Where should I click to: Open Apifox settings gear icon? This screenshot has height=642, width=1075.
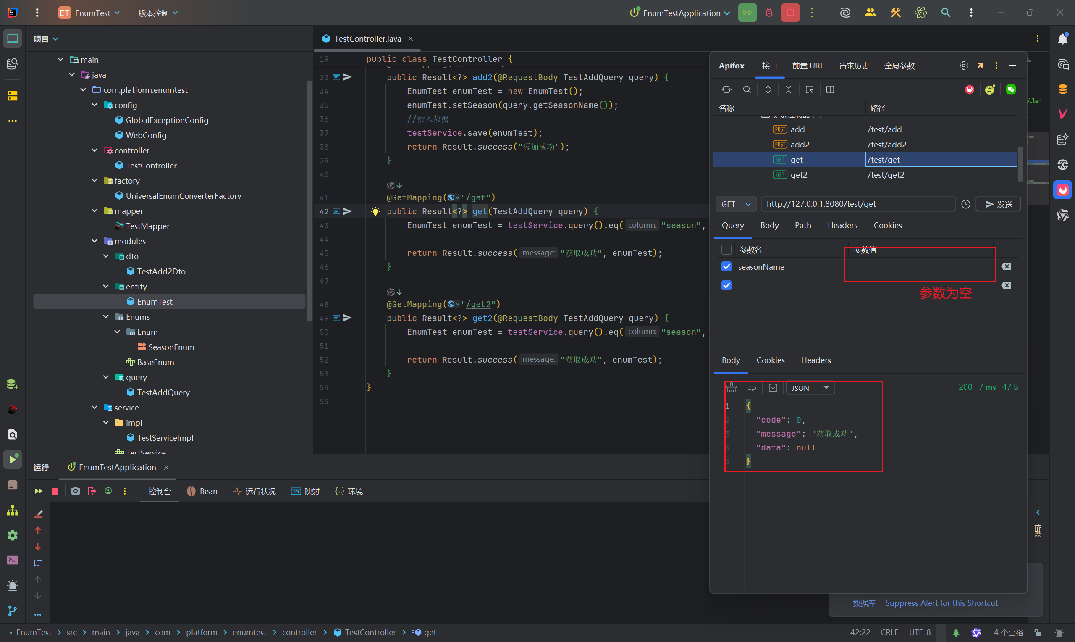click(x=963, y=65)
